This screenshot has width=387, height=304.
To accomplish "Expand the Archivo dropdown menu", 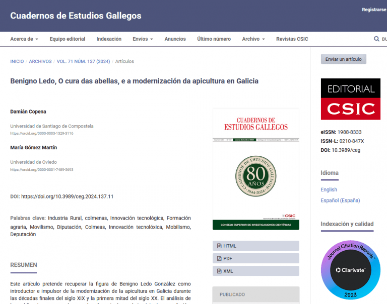I will pos(253,39).
